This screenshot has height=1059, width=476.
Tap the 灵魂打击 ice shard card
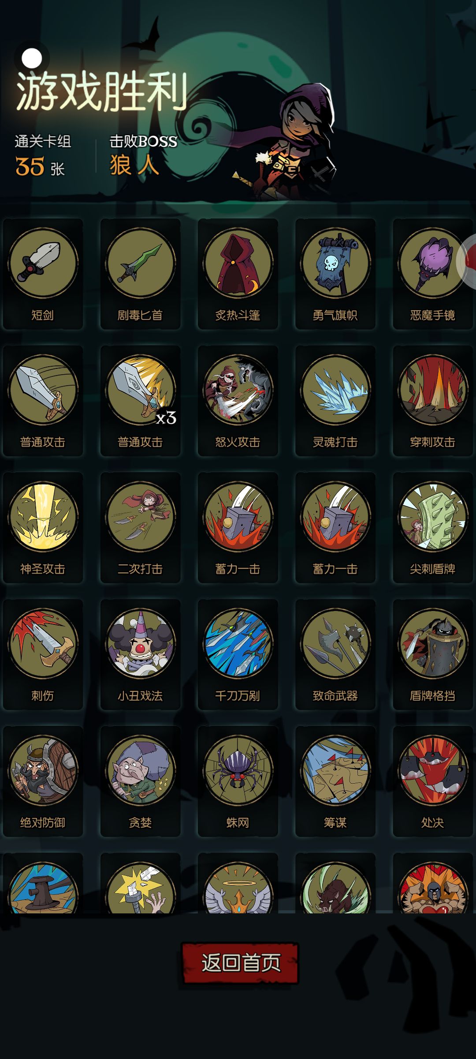pyautogui.click(x=335, y=401)
